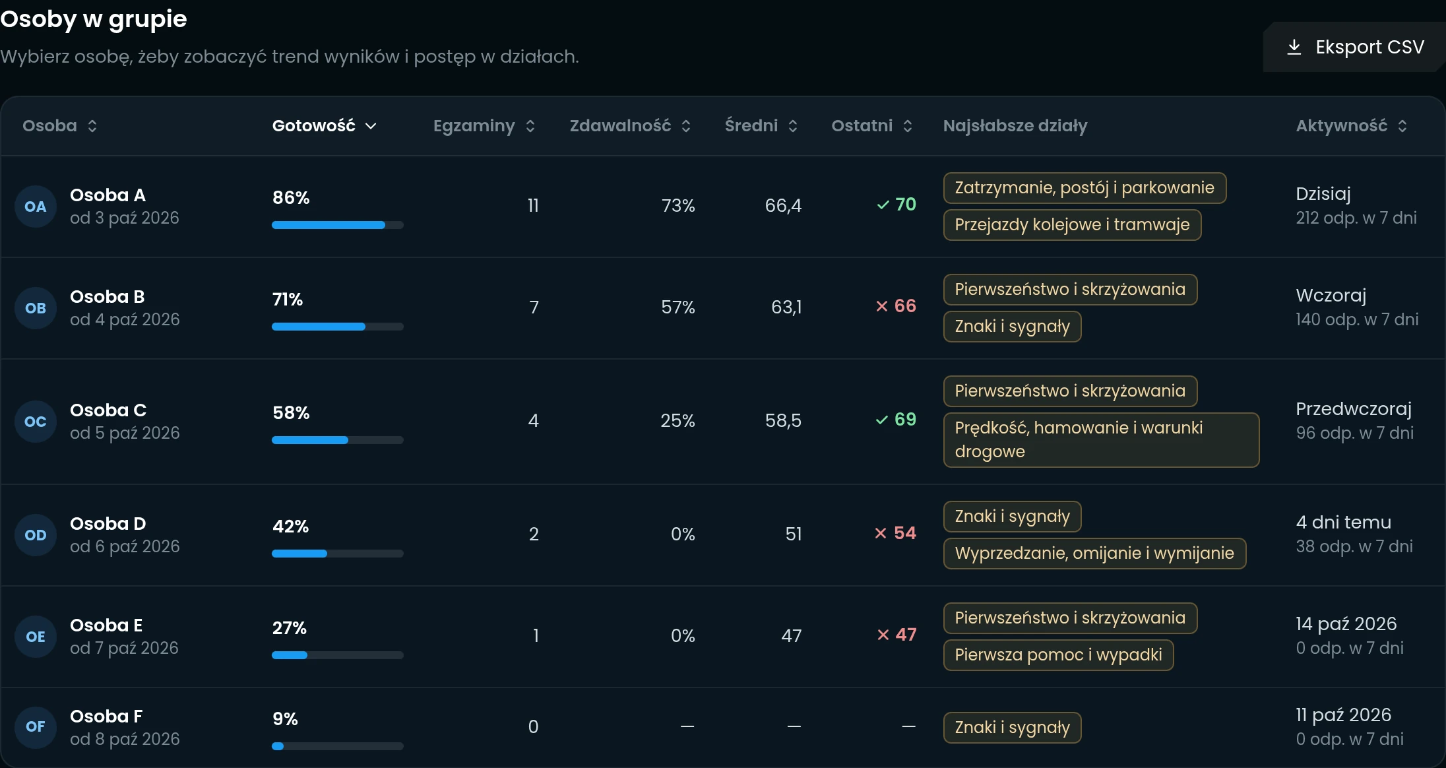Select the Osoba F name
This screenshot has height=768, width=1446.
(x=106, y=717)
